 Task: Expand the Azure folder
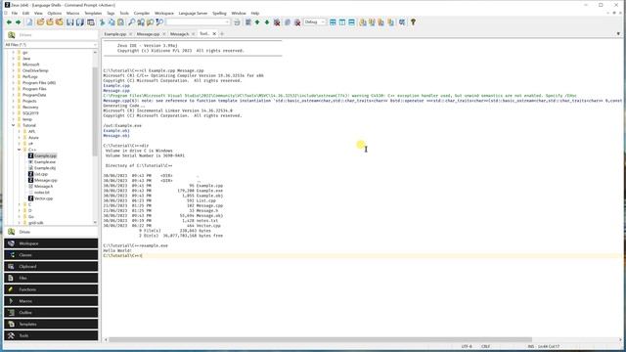20,137
